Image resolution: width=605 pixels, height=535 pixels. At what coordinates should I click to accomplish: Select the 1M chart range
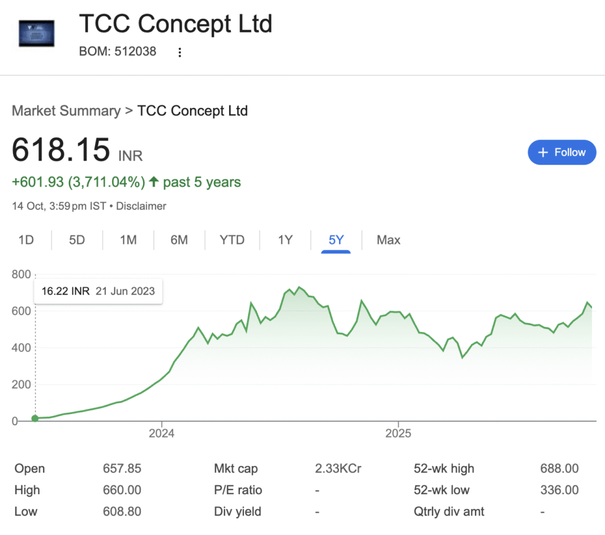(x=128, y=240)
